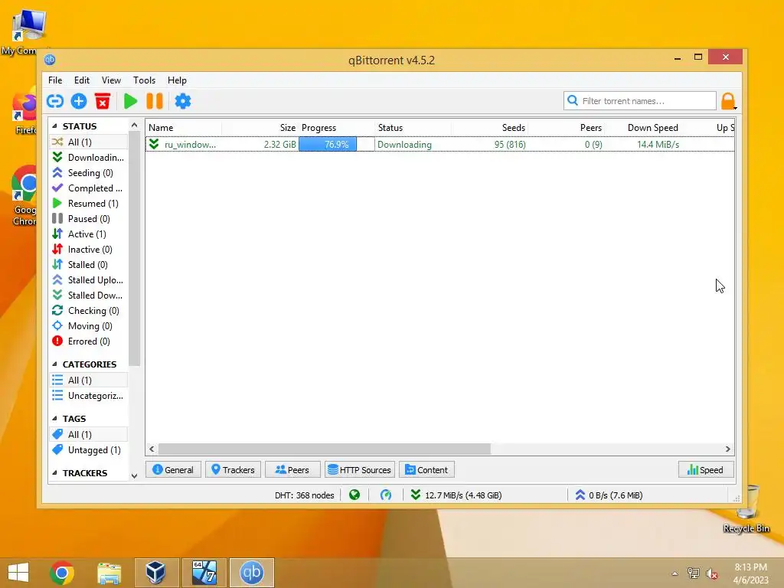Collapse the CATEGORIES section
Screen dimensions: 784x588
click(54, 364)
